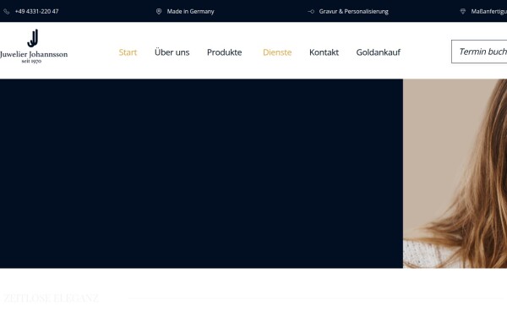Click the engraving icon beside Gravur
The height and width of the screenshot is (317, 507).
(x=311, y=11)
